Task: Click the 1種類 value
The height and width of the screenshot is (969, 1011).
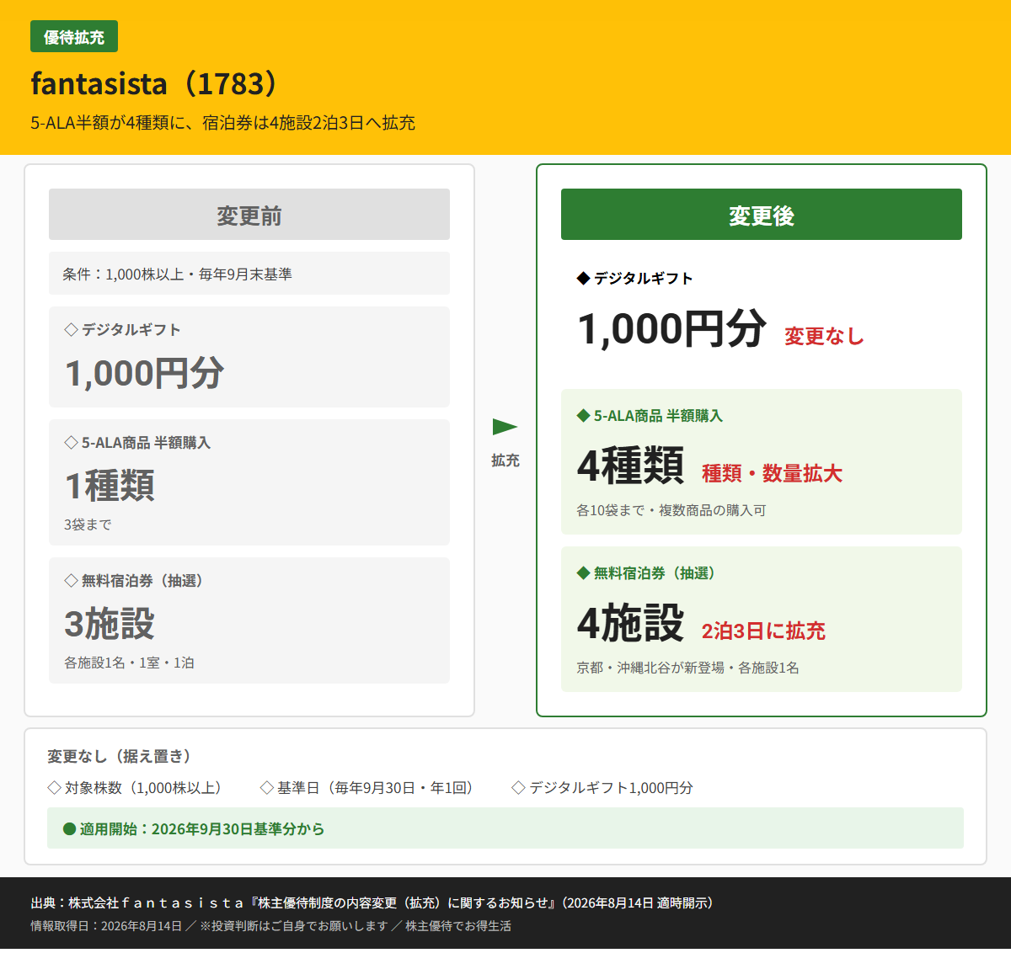Action: [x=110, y=486]
